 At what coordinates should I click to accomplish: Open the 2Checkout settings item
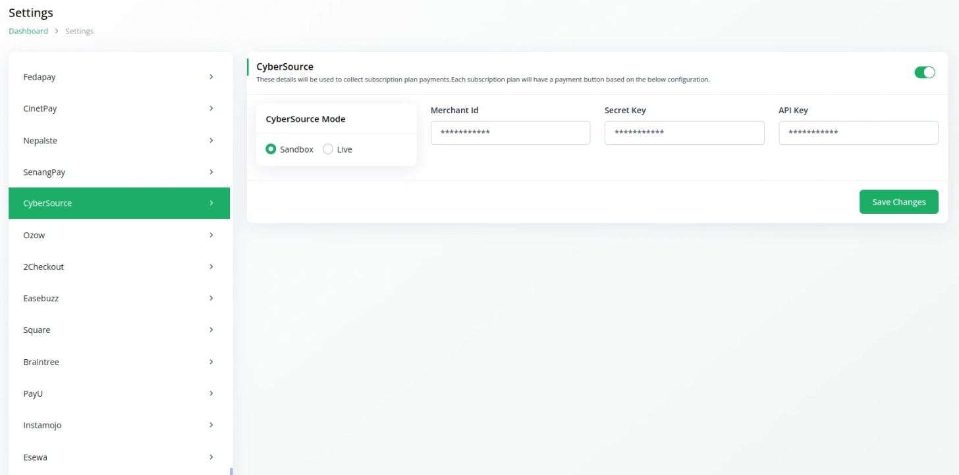point(119,266)
